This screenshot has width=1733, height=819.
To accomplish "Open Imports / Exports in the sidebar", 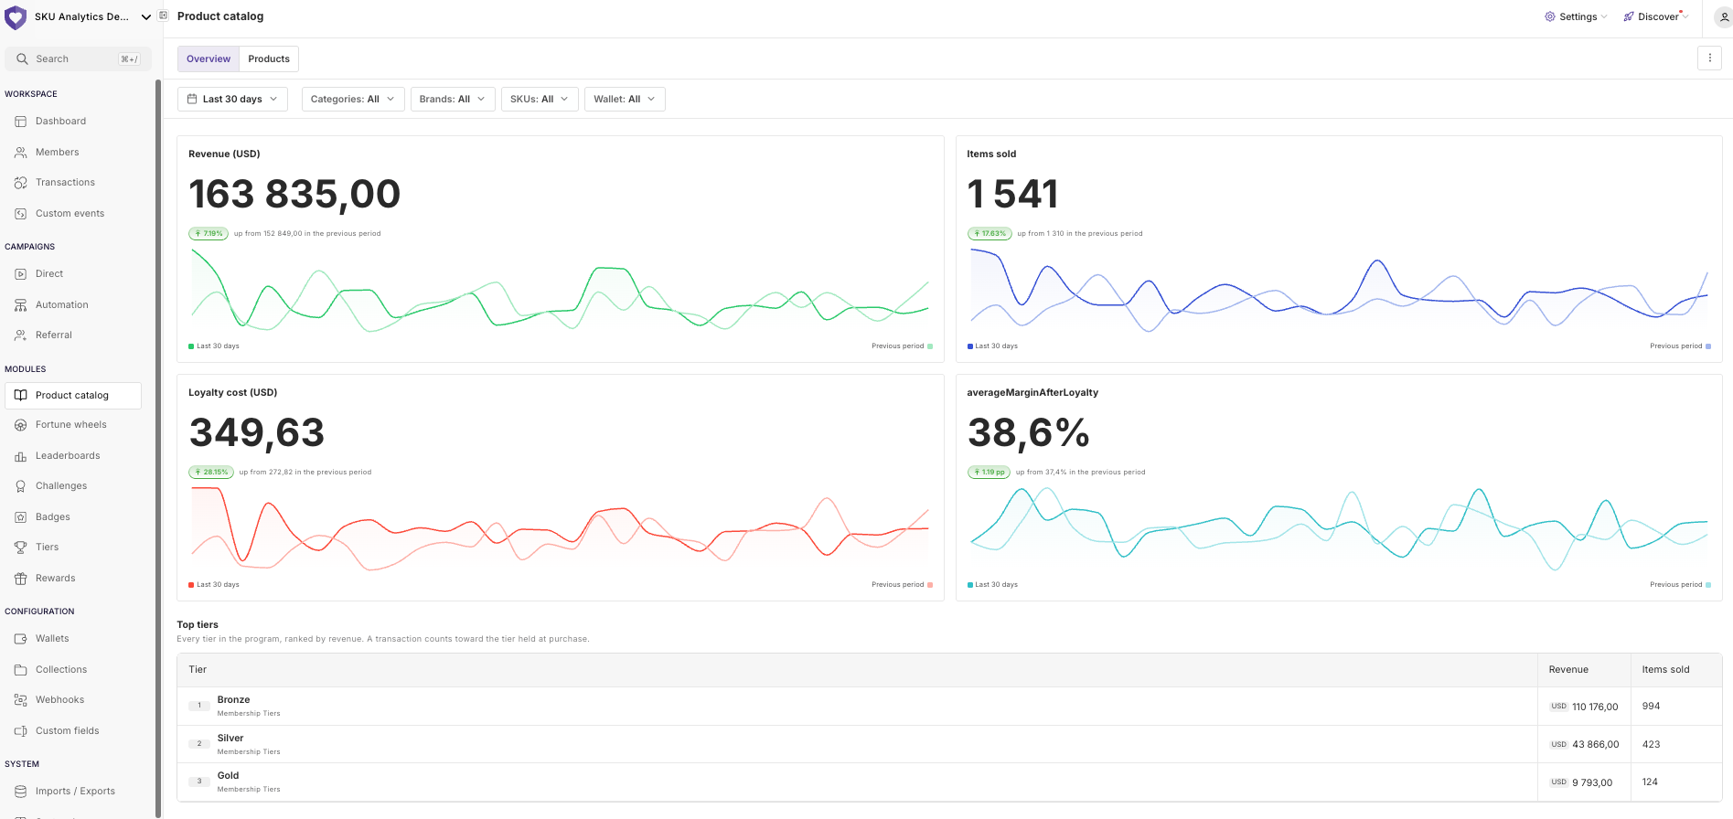I will 73,792.
